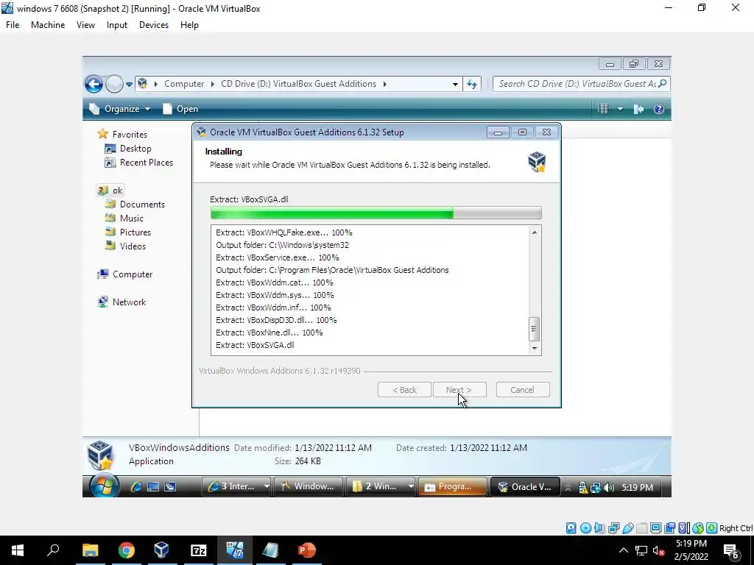Open the views dropdown arrow in Explorer toolbar
The height and width of the screenshot is (565, 754).
(x=620, y=109)
